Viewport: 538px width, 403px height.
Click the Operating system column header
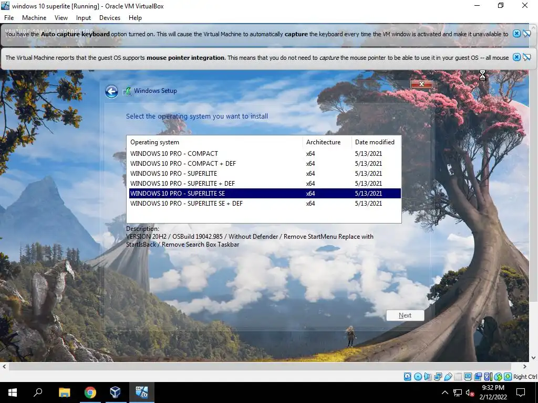(x=215, y=142)
